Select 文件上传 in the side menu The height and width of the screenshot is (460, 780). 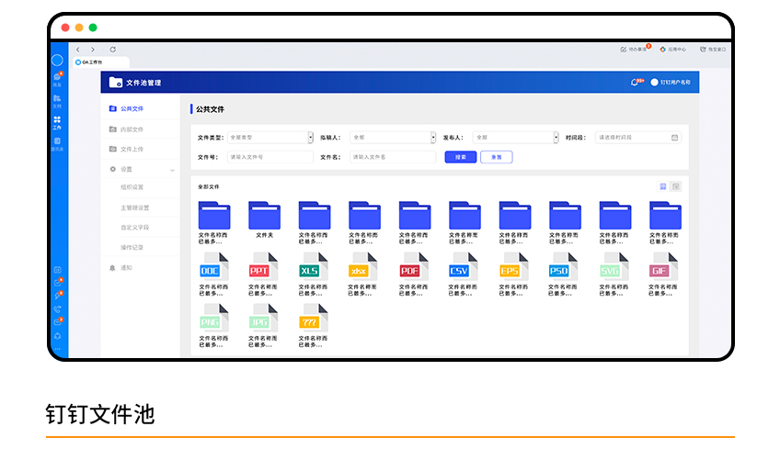tap(132, 149)
